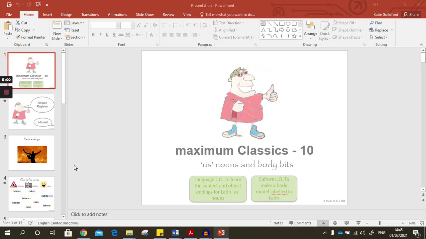426x239 pixels.
Task: Click the zoom slider handle
Action: point(379,223)
